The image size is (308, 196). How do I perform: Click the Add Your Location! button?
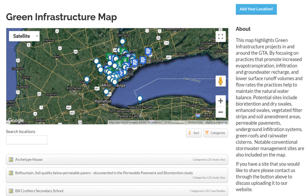click(x=256, y=9)
